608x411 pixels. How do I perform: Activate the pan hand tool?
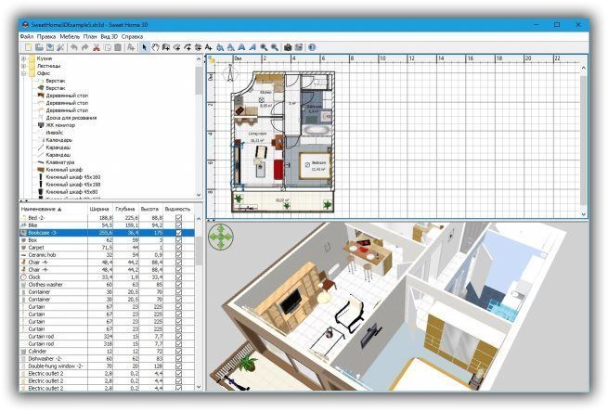(155, 46)
